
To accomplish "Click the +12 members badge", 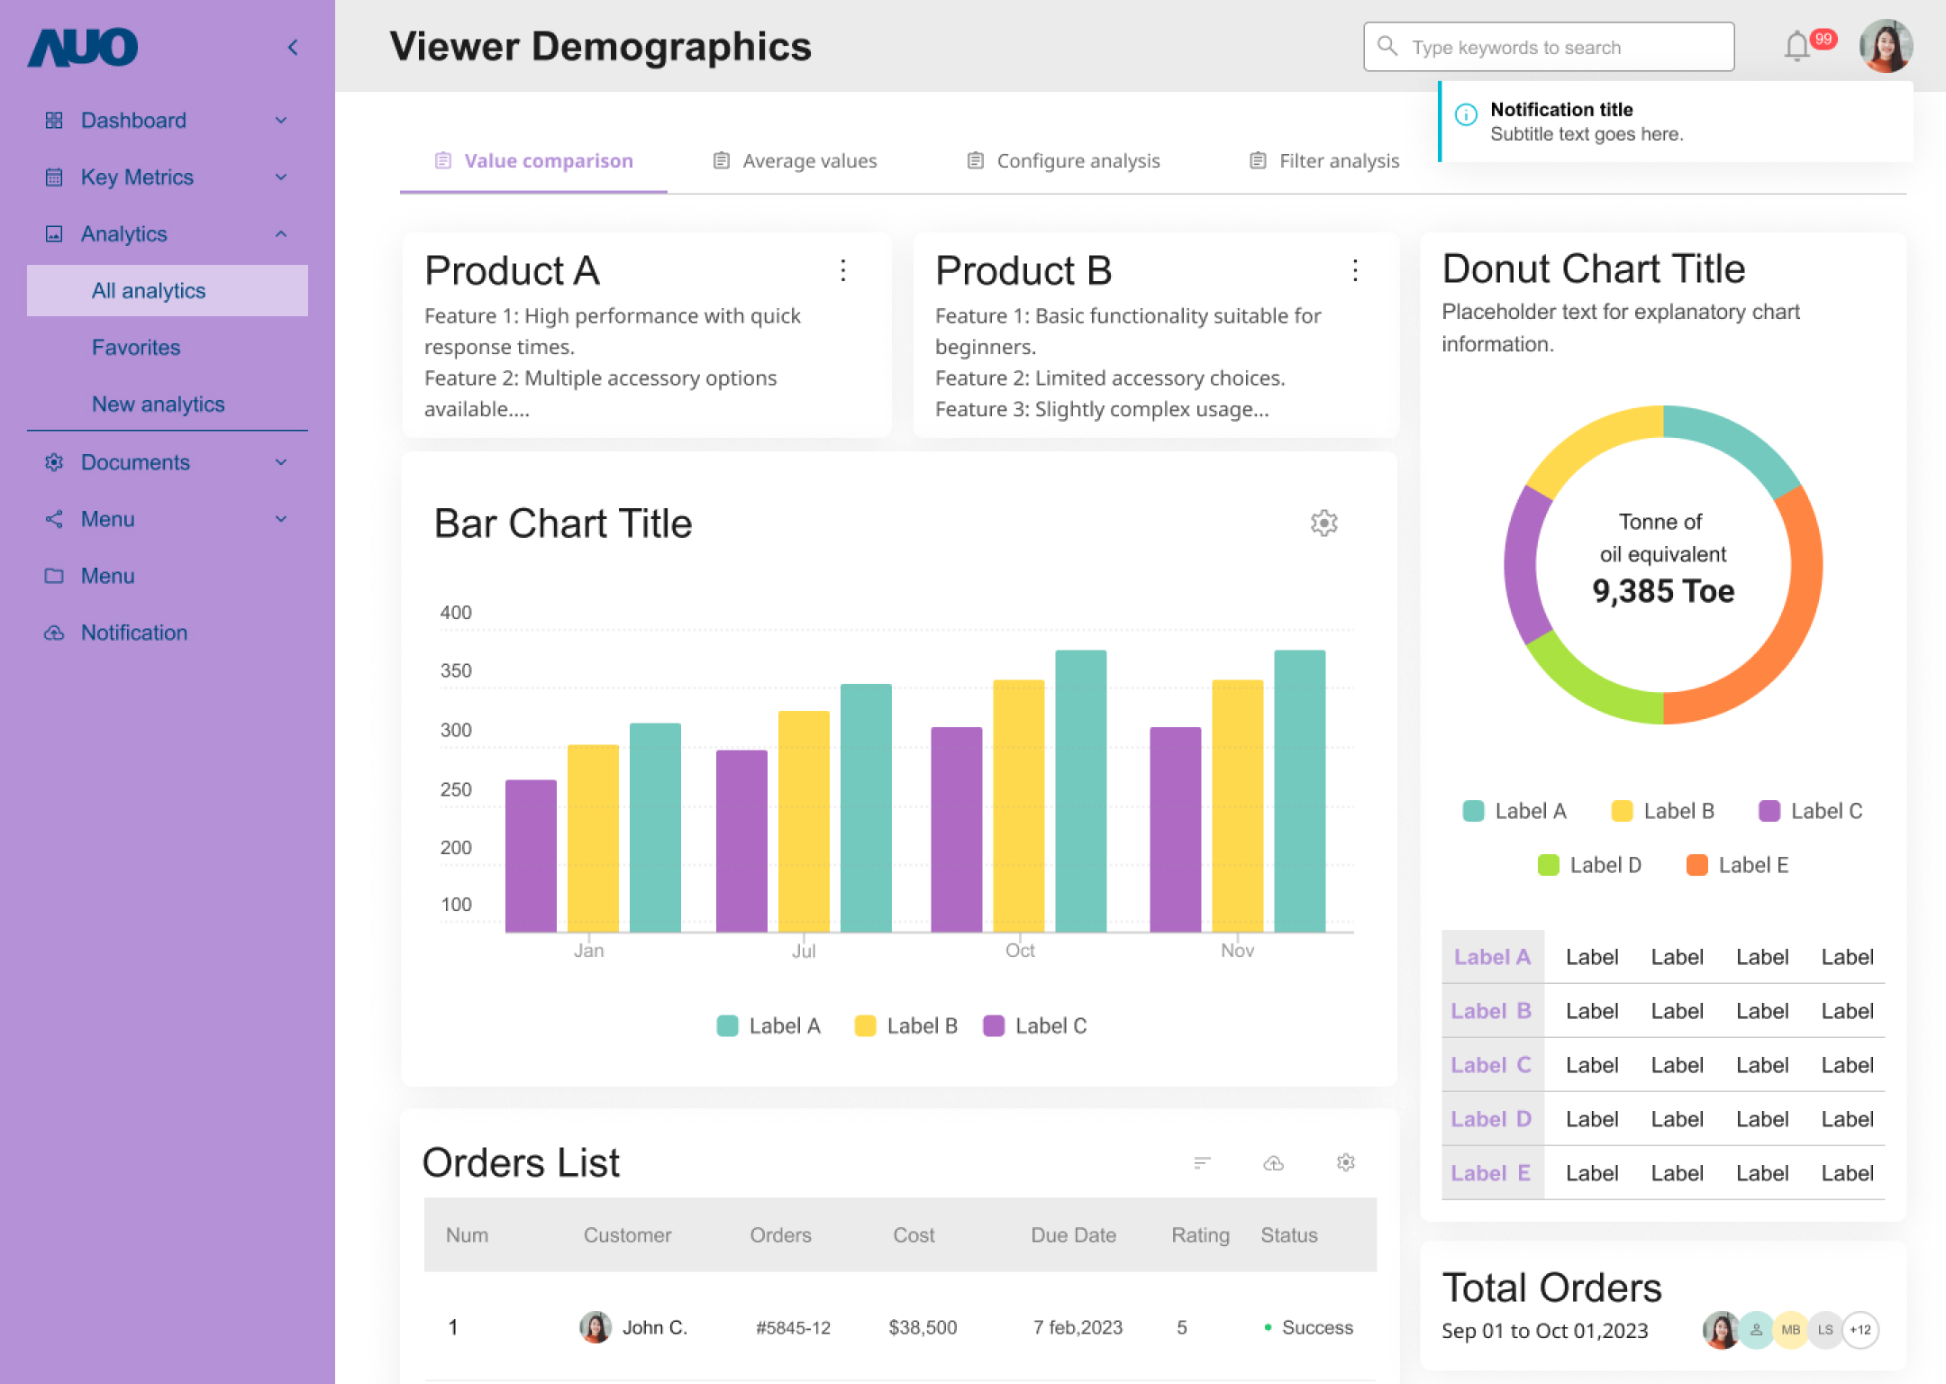I will [x=1860, y=1330].
